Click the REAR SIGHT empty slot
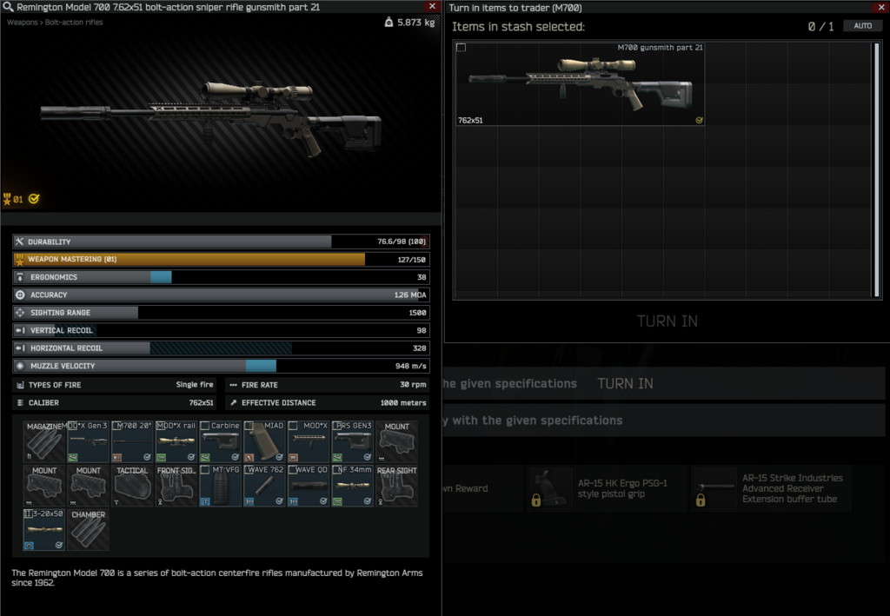 [x=396, y=487]
